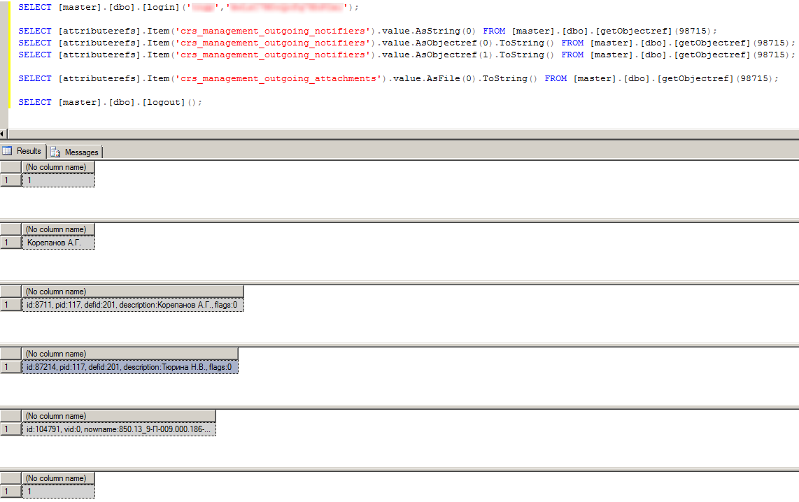Click the select-all corner of last grid
Viewport: 799px width, 502px height.
(x=10, y=478)
